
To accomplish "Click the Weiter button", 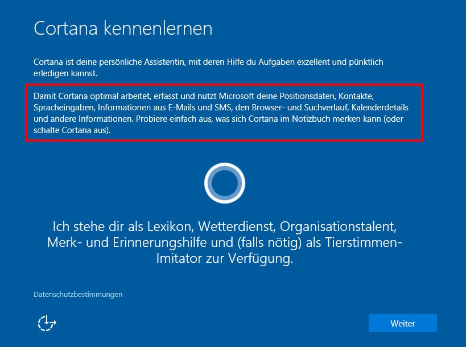I will 403,323.
